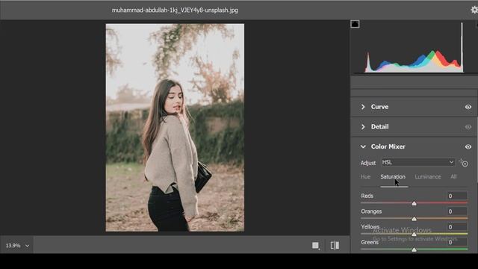478x269 pixels.
Task: Click the Yellows saturation slider handle
Action: click(x=414, y=234)
